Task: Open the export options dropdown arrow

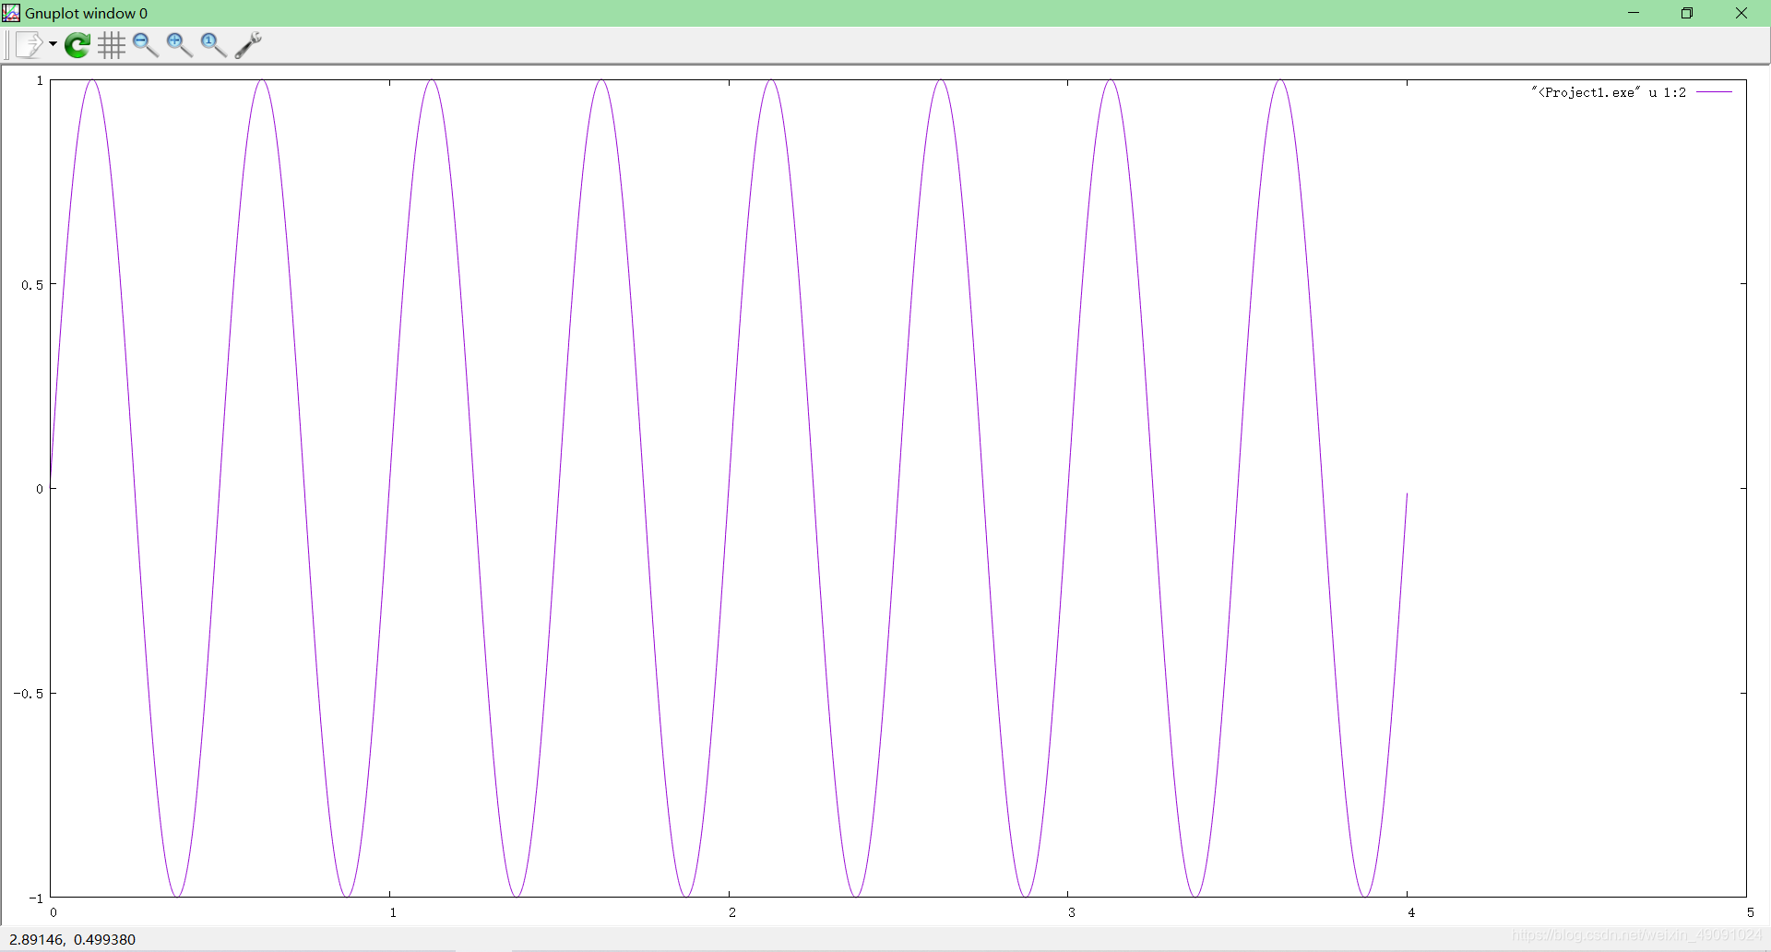Action: click(53, 44)
